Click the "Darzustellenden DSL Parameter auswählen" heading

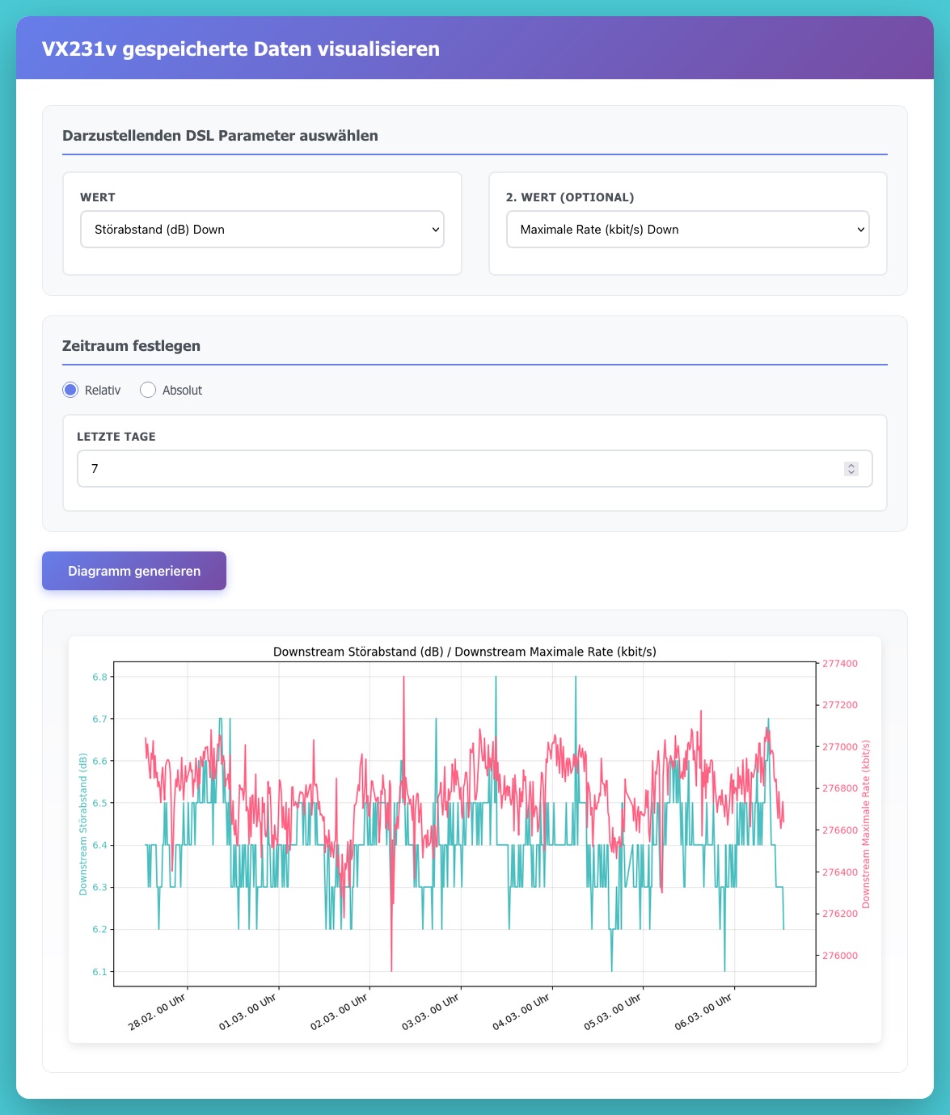(x=219, y=136)
